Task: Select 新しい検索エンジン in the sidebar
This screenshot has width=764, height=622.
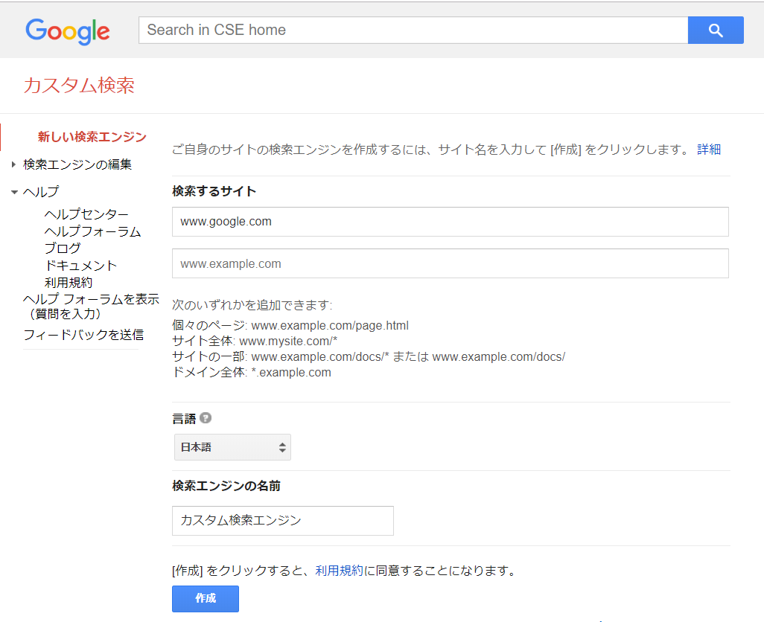Action: tap(92, 137)
